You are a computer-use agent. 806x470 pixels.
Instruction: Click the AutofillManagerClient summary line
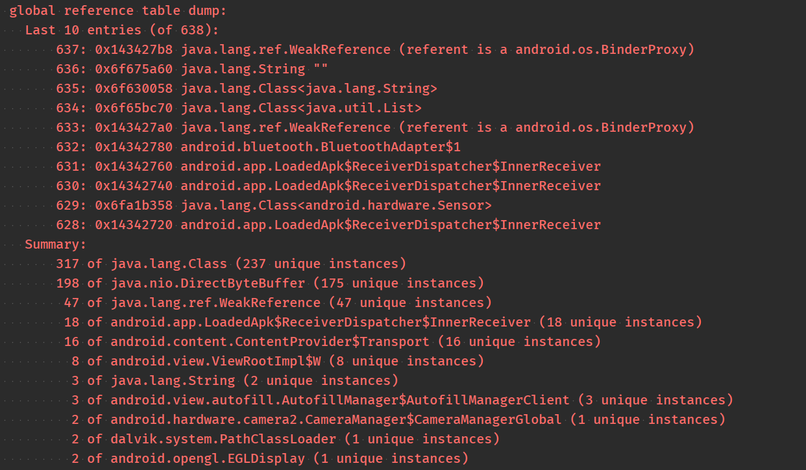(402, 400)
